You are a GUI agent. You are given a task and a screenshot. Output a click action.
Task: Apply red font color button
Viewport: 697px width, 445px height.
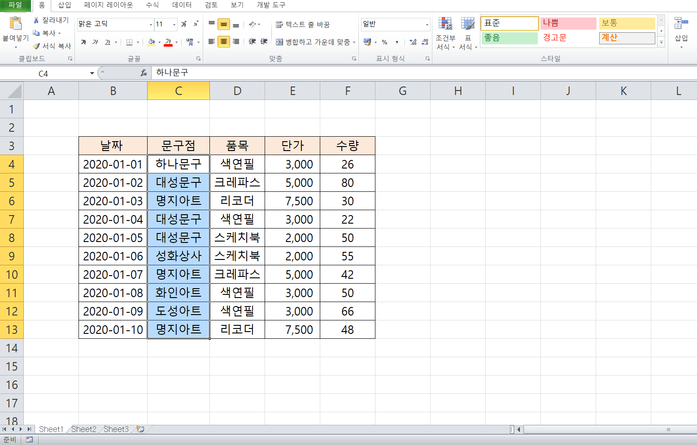point(168,42)
